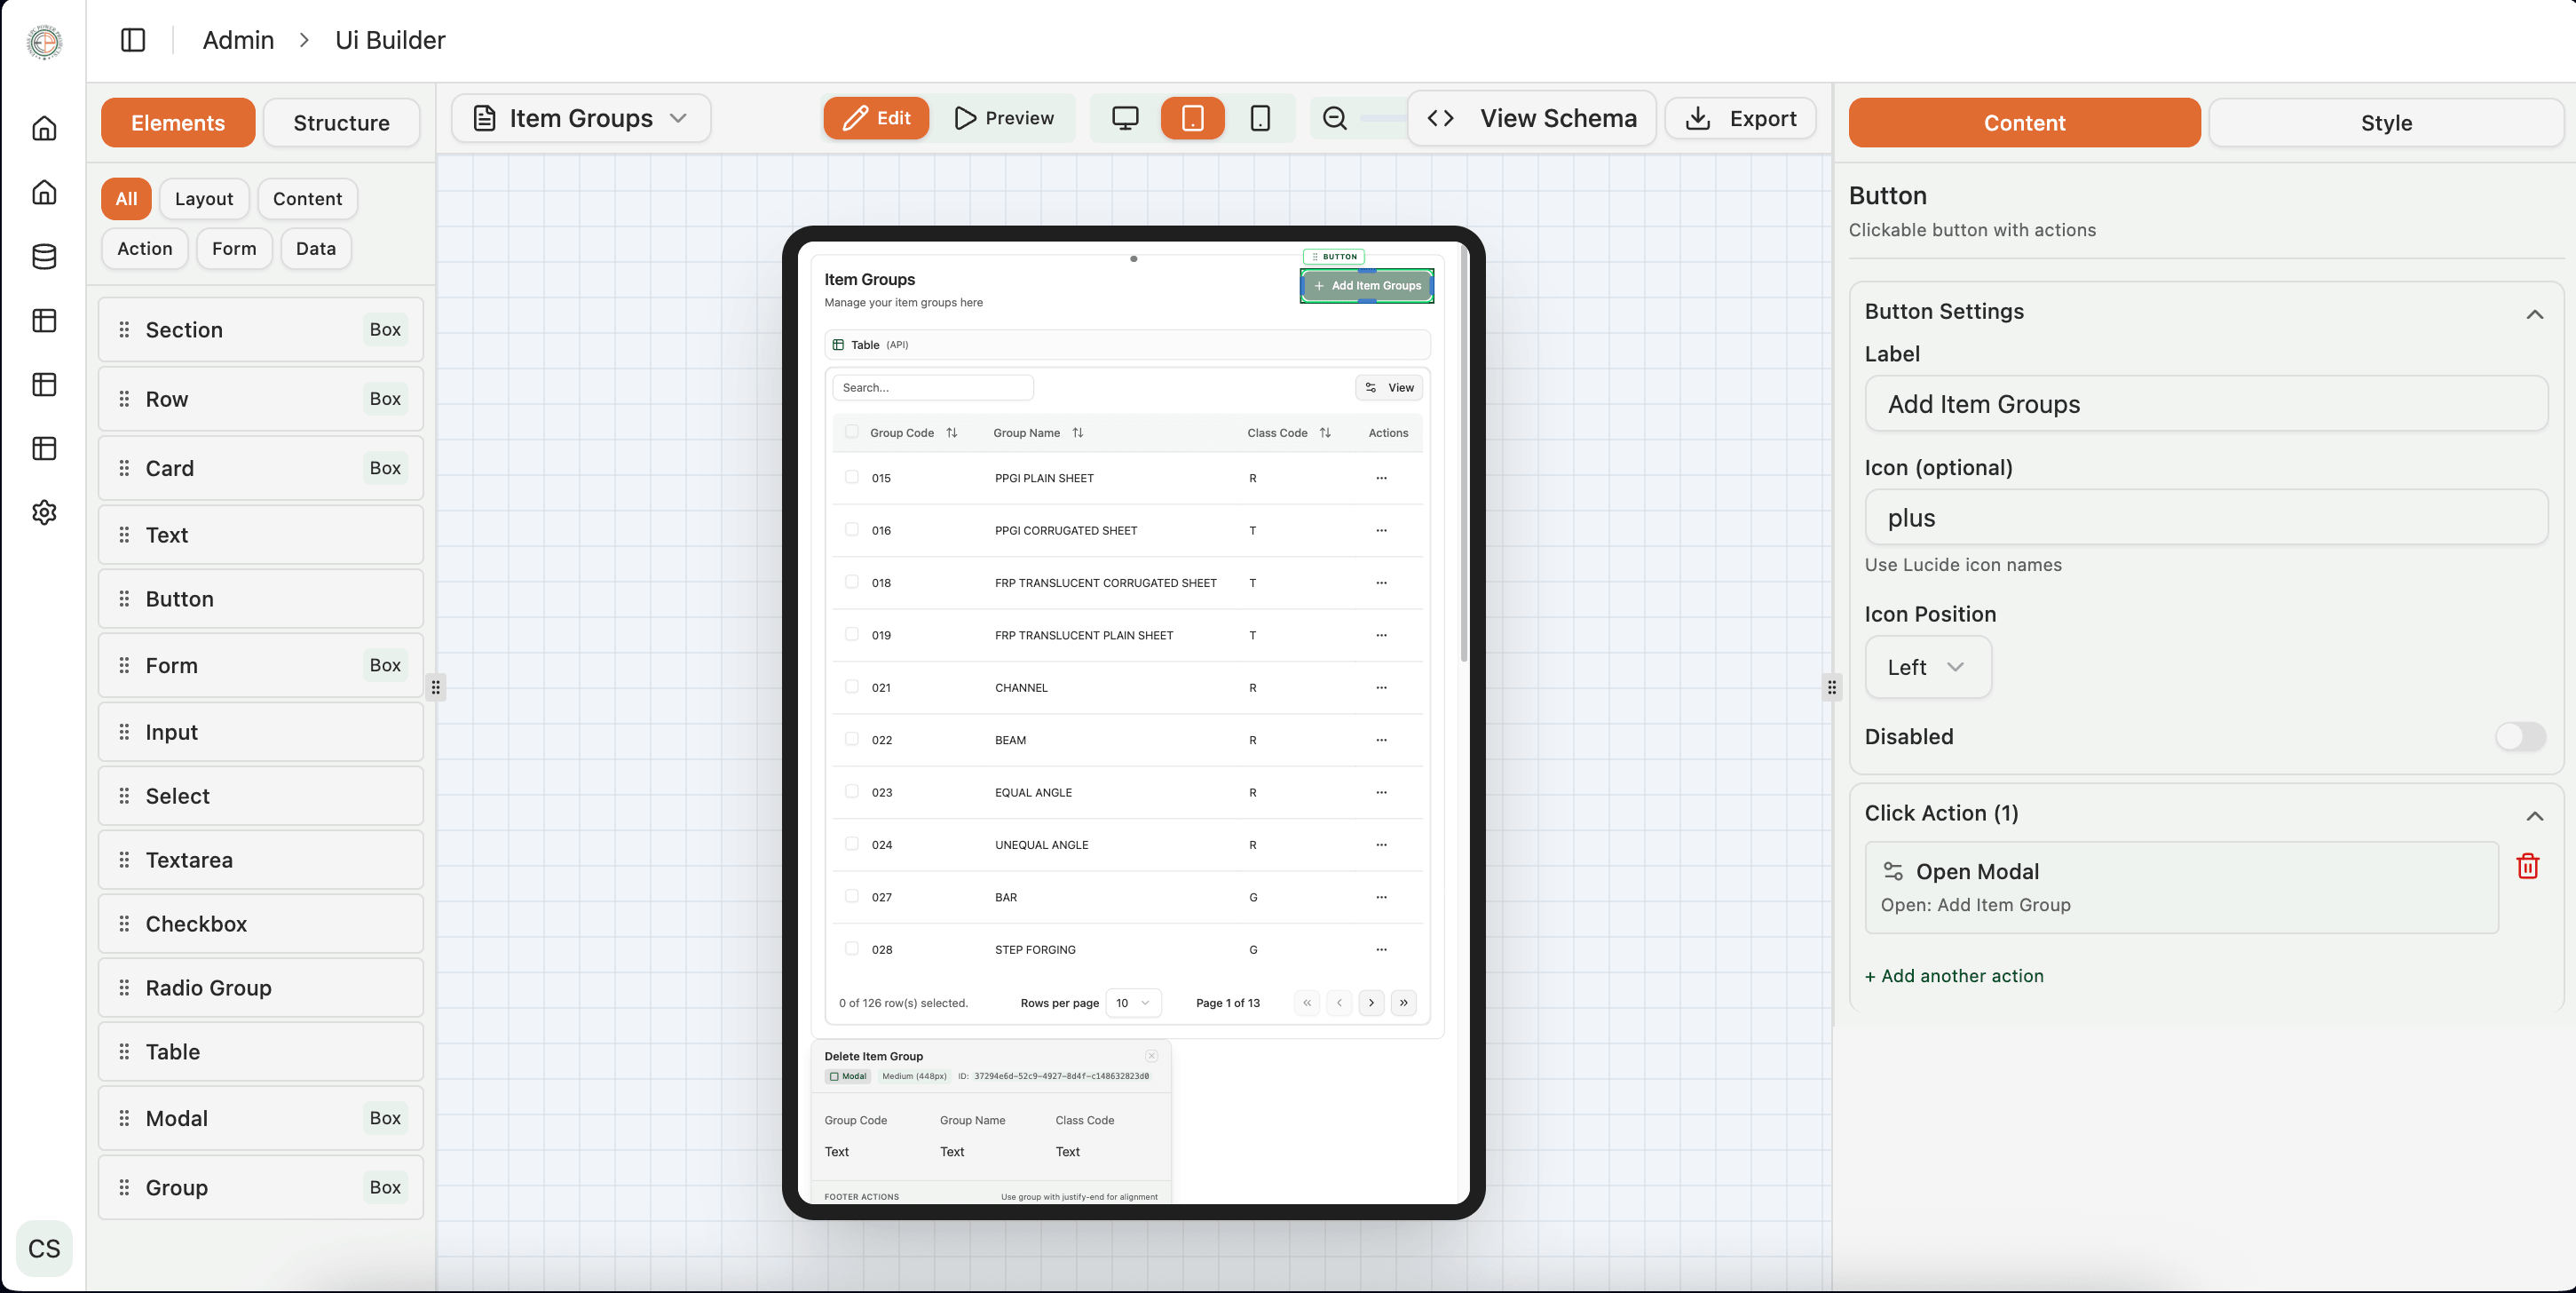
Task: Open the database icon in sidebar
Action: pos(44,256)
